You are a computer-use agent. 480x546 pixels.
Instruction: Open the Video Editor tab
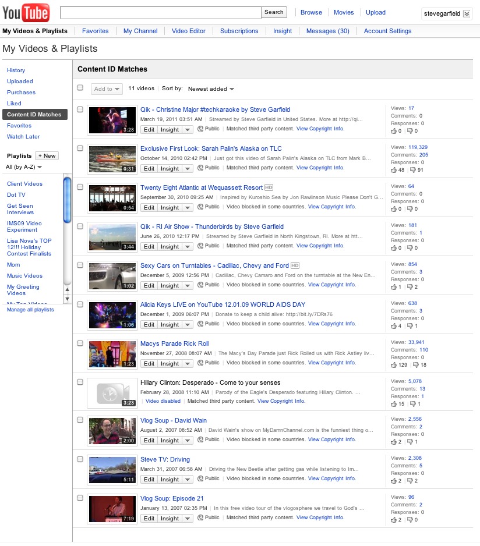coord(189,31)
